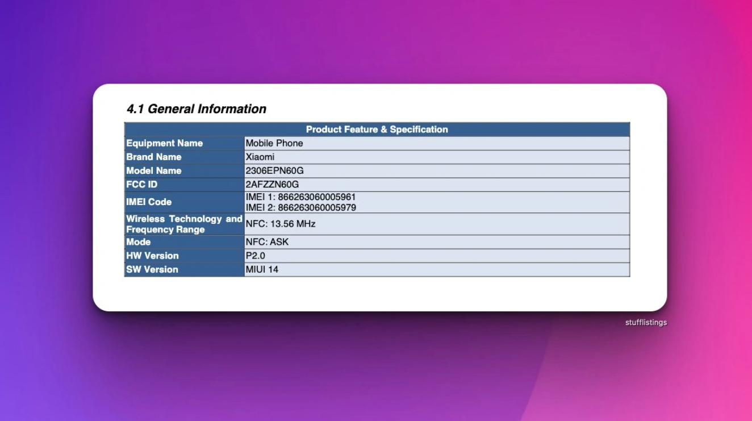Click the 'stufflistings' watermark text

pos(646,323)
